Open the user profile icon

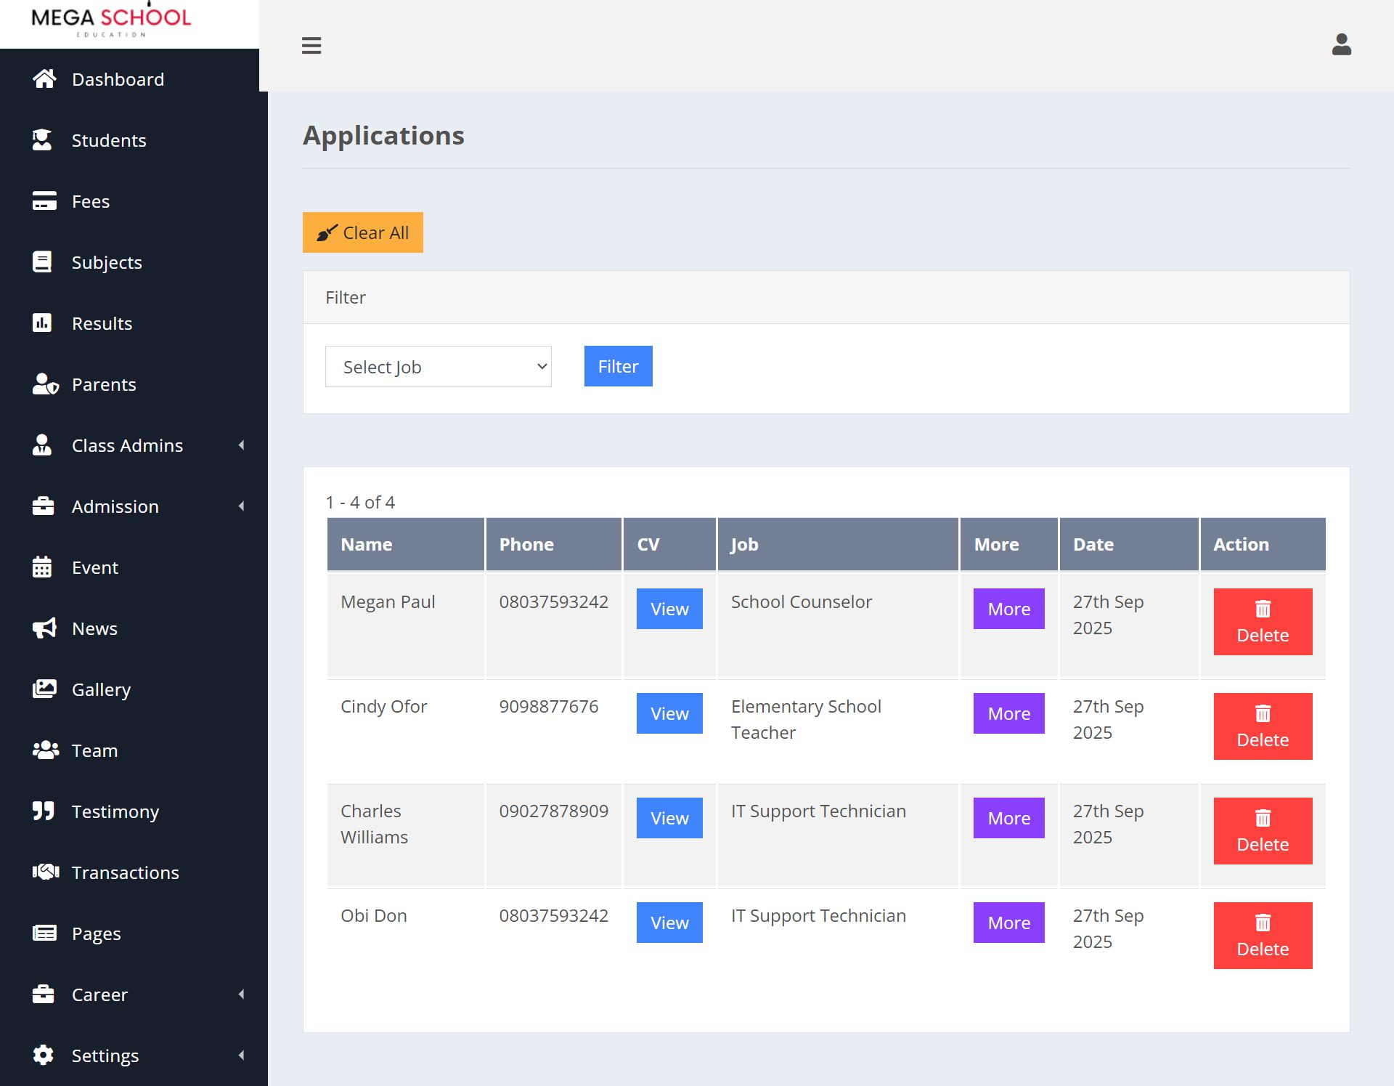[x=1341, y=45]
